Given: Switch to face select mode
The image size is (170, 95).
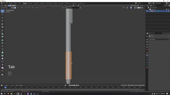Looking at the screenshot, I should [x=15, y=8].
